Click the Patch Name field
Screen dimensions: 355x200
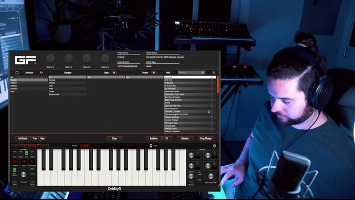129,57
